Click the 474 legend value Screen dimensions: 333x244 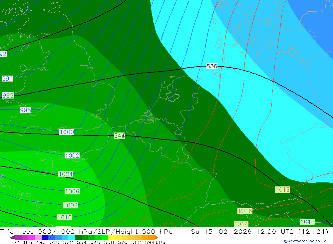(x=15, y=242)
